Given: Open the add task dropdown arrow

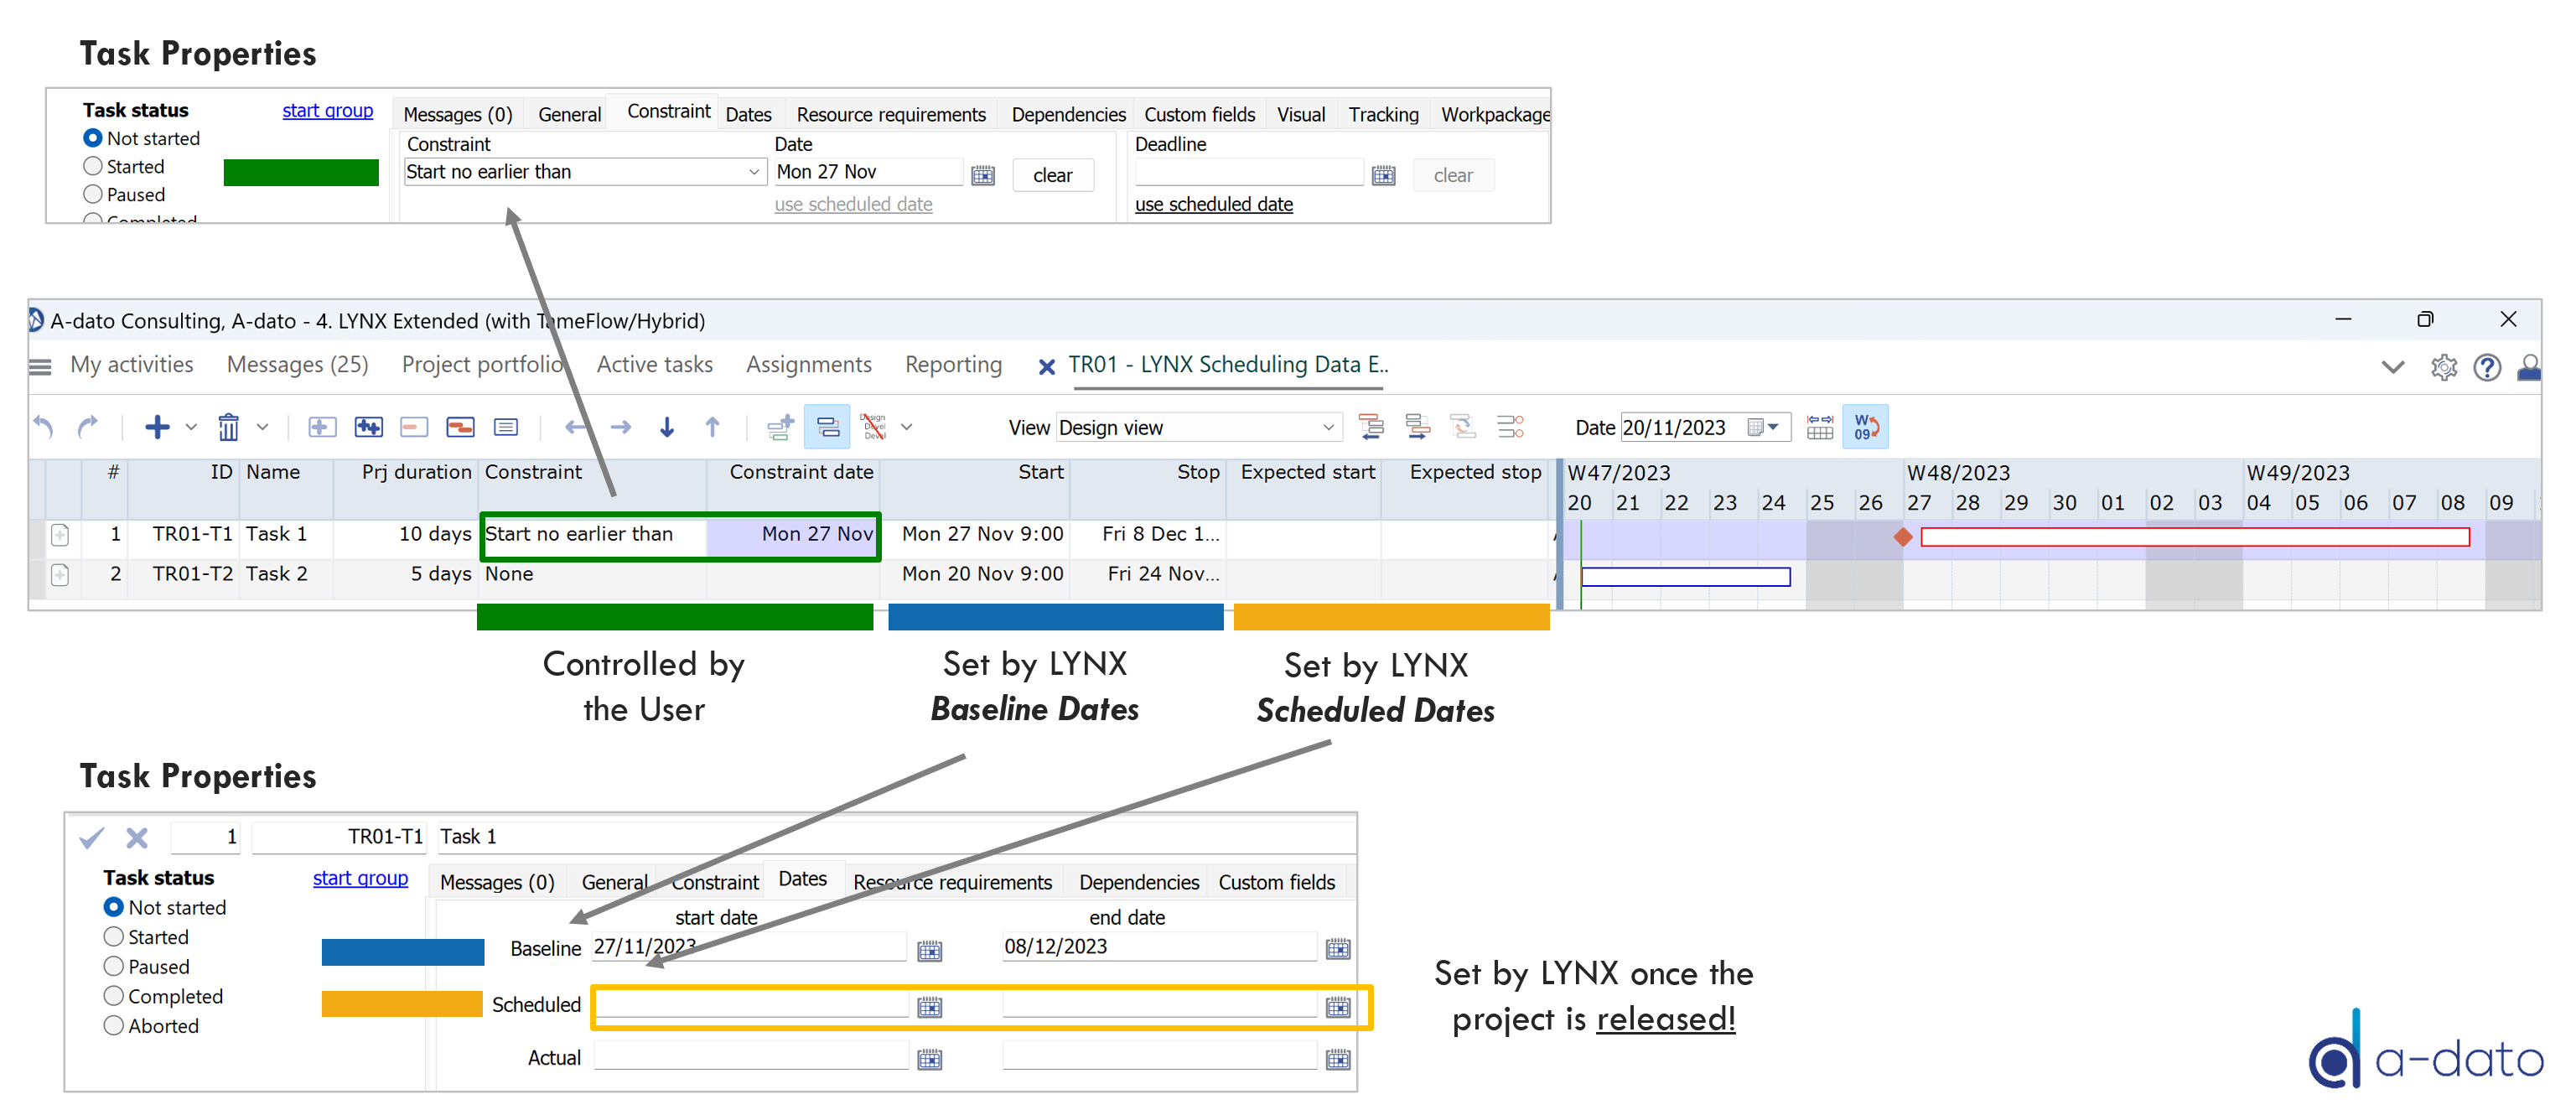Looking at the screenshot, I should (x=191, y=428).
